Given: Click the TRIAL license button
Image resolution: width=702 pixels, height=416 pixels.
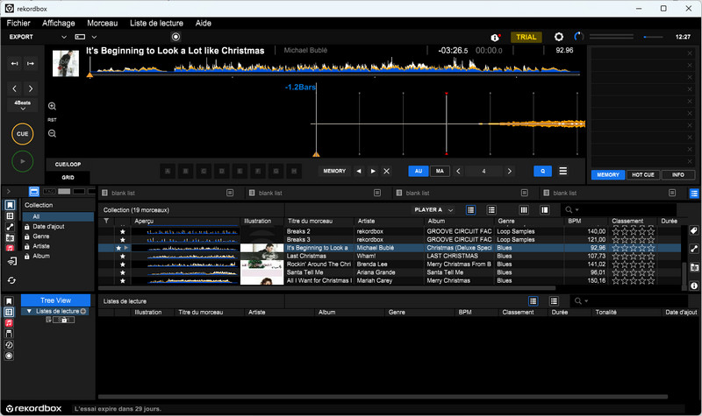Looking at the screenshot, I should [526, 37].
